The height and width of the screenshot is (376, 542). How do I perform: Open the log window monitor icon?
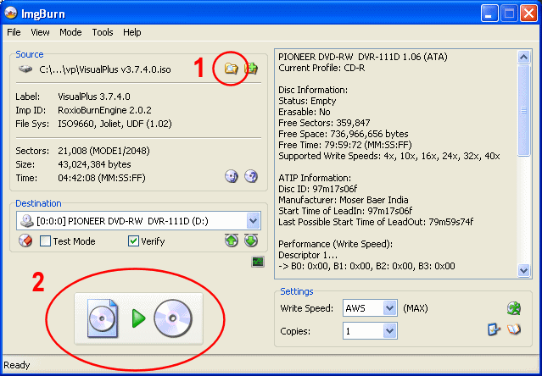tap(258, 262)
